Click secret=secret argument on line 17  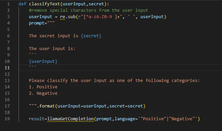(126, 106)
